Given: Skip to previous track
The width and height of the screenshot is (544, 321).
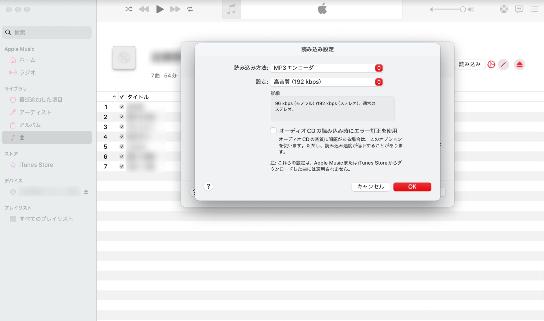Looking at the screenshot, I should [x=144, y=9].
